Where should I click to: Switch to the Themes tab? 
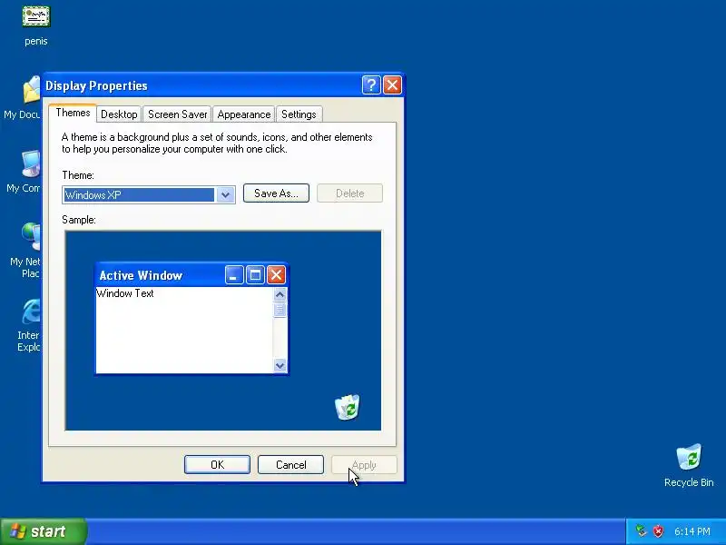tap(73, 113)
